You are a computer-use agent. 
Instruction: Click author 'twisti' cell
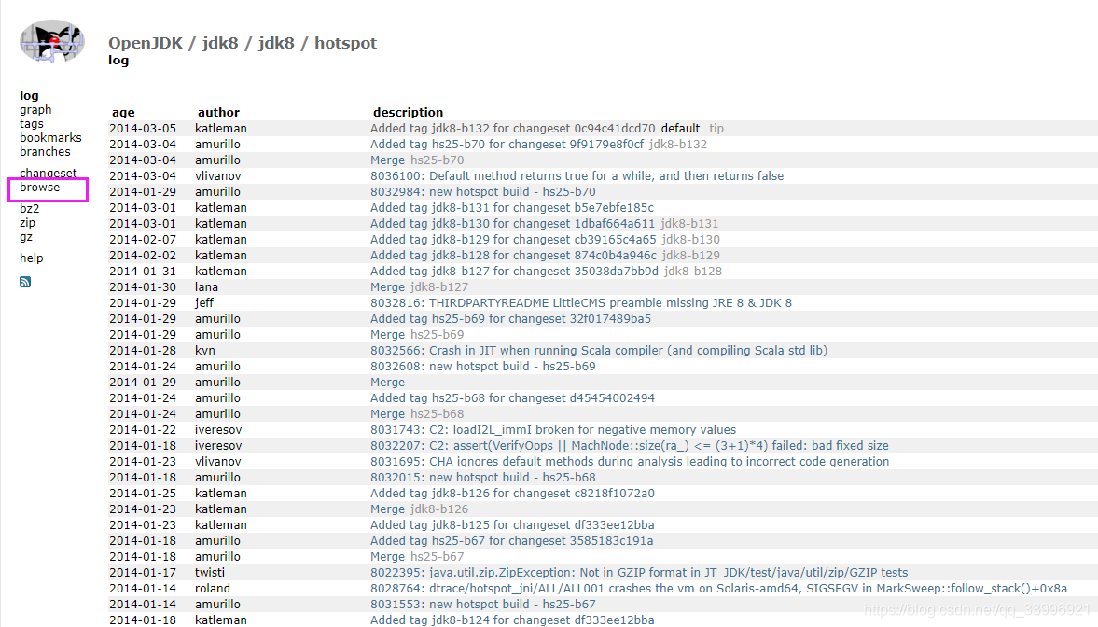click(x=210, y=573)
